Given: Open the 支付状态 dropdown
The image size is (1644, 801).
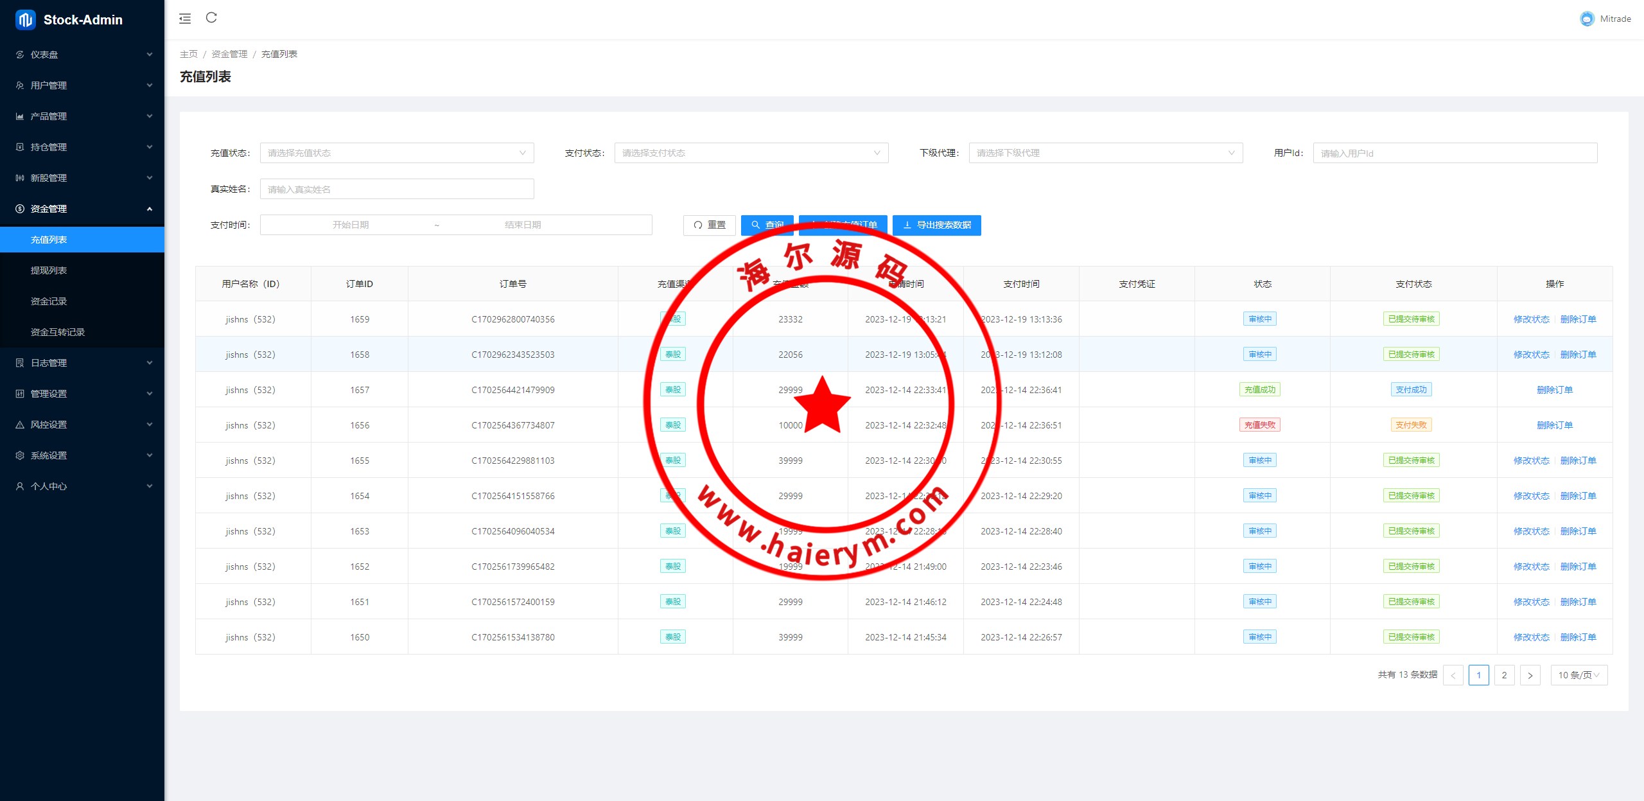Looking at the screenshot, I should (751, 153).
